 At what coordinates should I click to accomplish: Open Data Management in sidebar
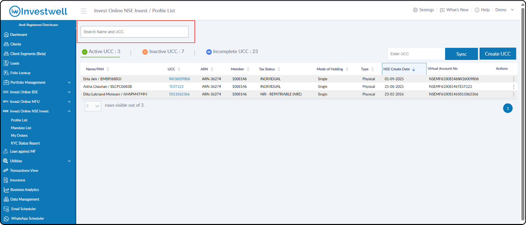point(21,199)
